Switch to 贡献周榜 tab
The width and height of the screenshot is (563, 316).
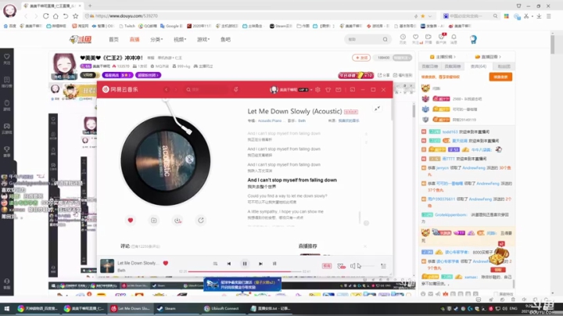(x=453, y=66)
